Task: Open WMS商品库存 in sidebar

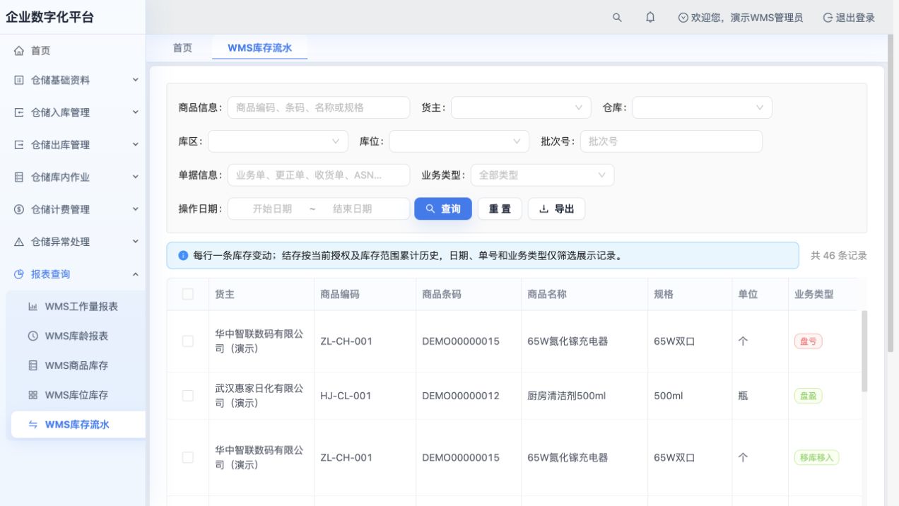Action: [x=75, y=365]
